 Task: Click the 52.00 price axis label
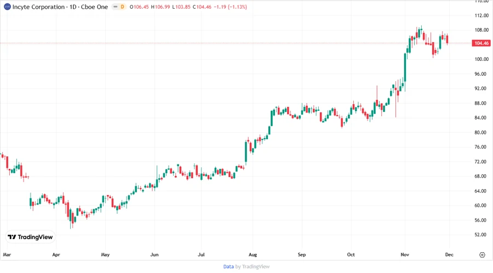481,235
